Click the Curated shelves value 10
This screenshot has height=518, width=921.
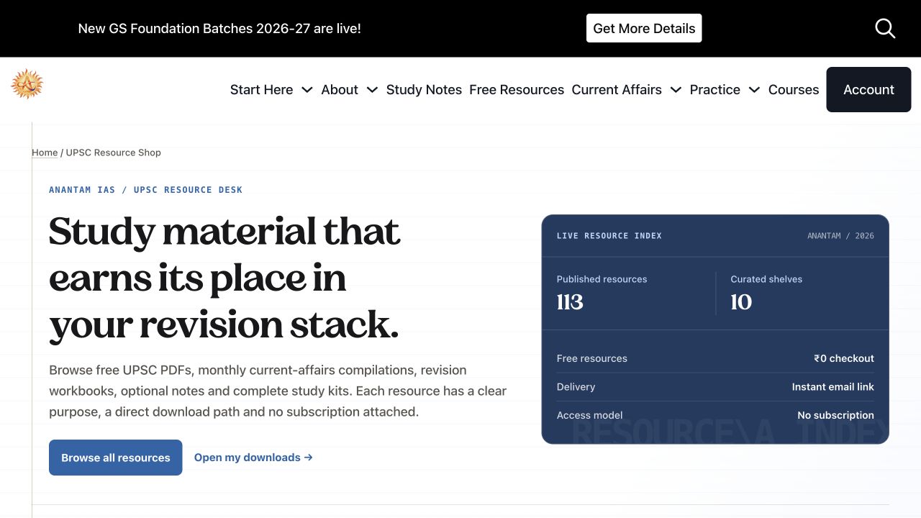click(x=741, y=302)
